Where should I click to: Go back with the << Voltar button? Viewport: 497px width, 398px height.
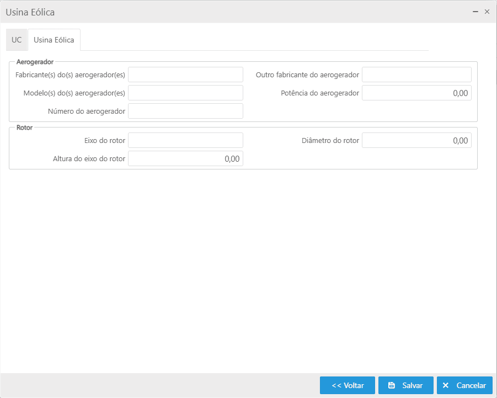(x=348, y=385)
